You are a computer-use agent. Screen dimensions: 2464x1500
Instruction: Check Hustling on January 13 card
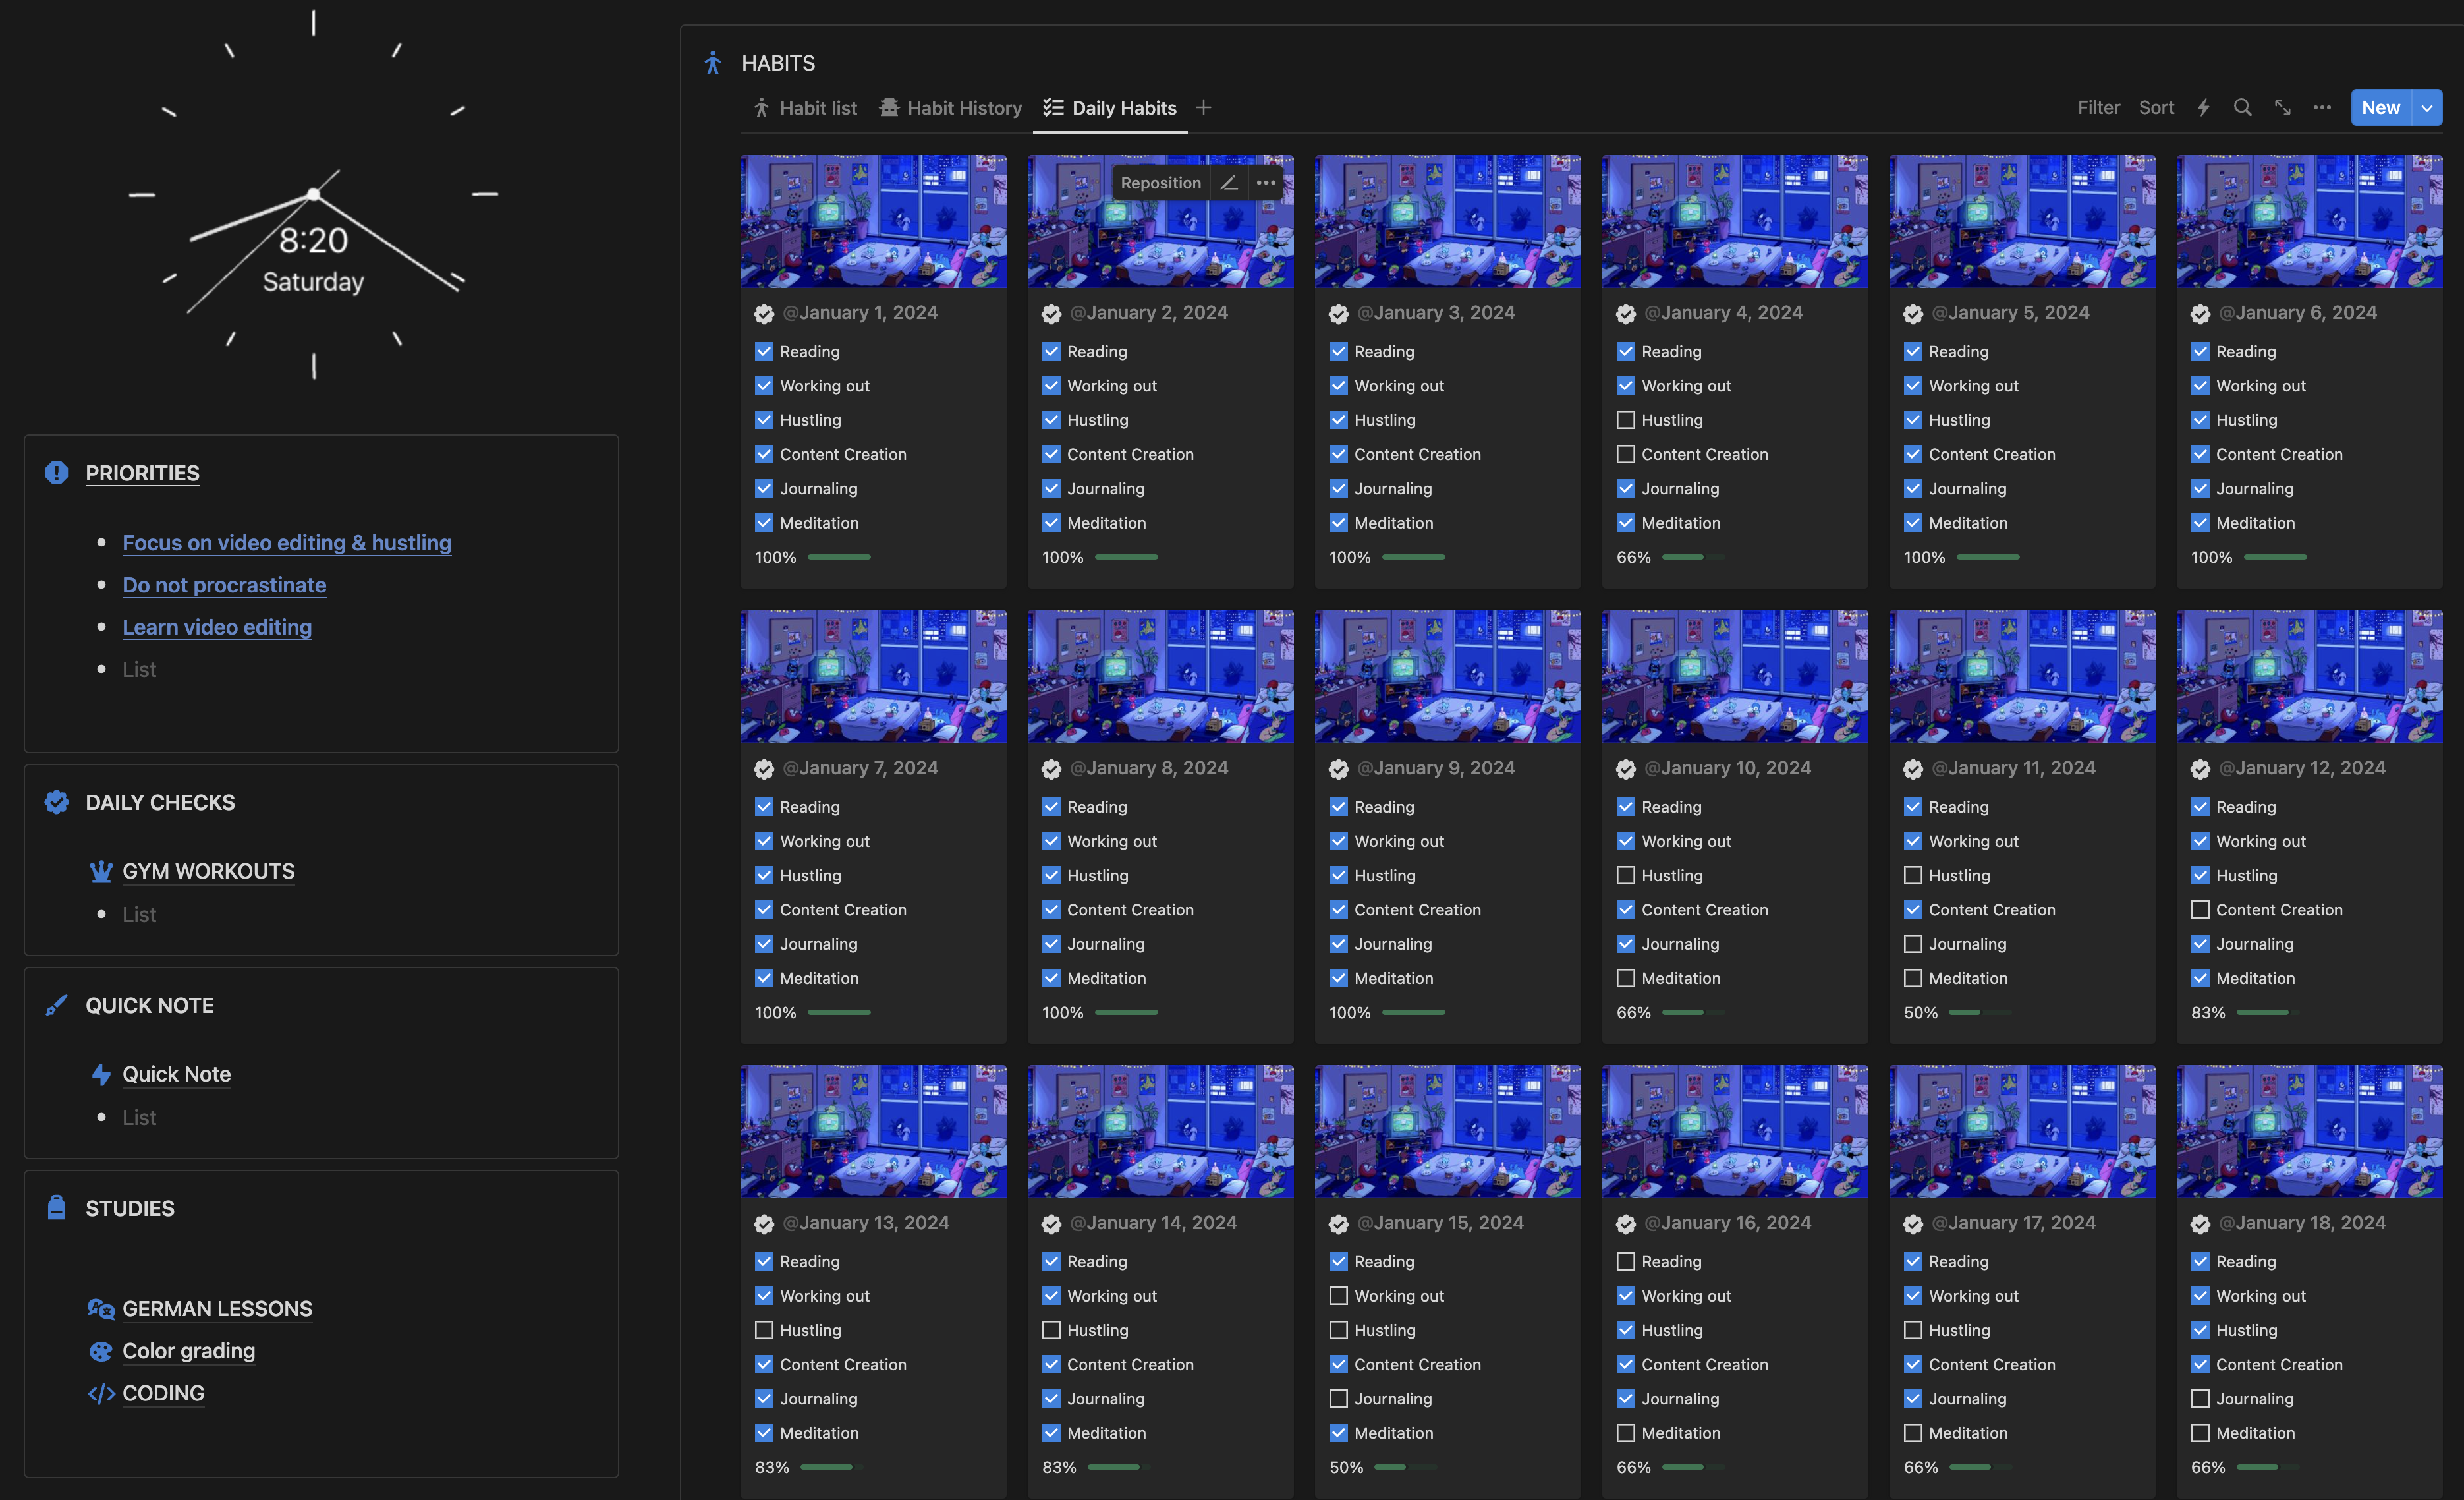764,1330
